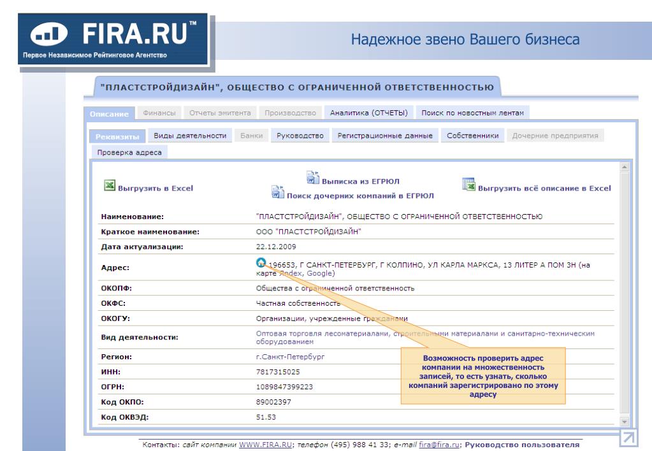Image resolution: width=652 pixels, height=451 pixels.
Task: Click Выгрузить всё описание в Excel link
Action: click(x=544, y=189)
